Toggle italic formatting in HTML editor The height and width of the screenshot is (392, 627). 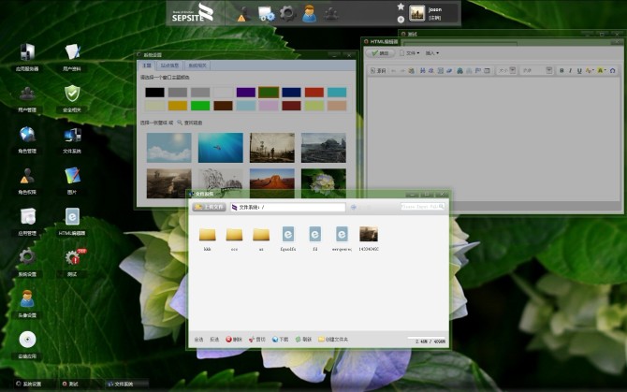pyautogui.click(x=571, y=70)
